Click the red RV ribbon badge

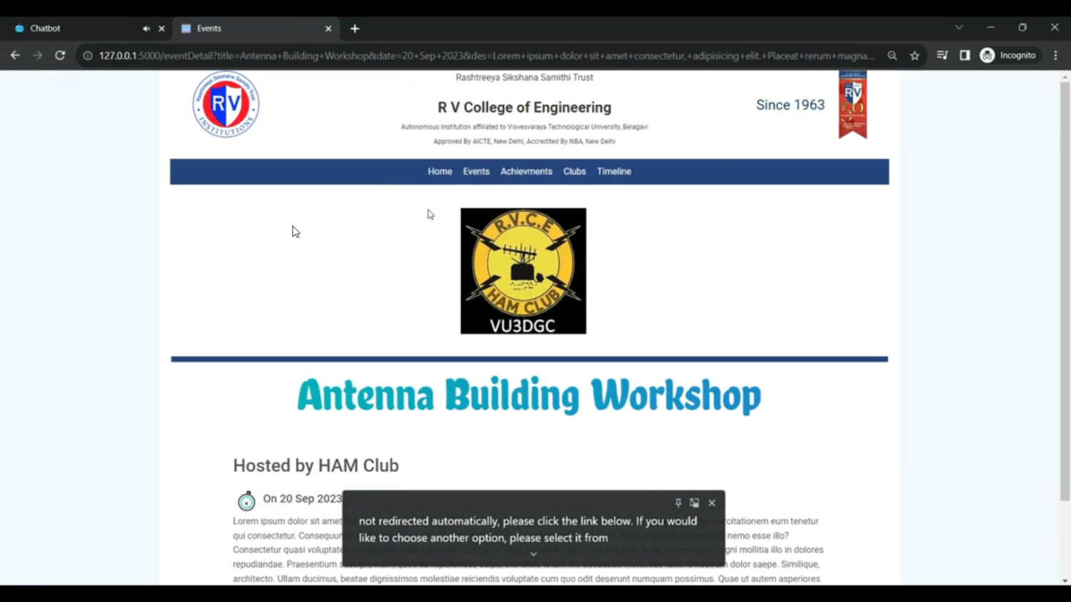pyautogui.click(x=853, y=104)
